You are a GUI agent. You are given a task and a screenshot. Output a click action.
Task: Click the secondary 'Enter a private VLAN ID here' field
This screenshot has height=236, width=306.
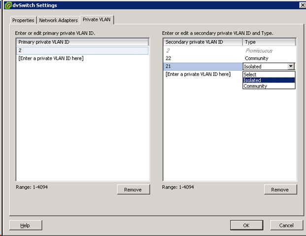click(x=198, y=74)
